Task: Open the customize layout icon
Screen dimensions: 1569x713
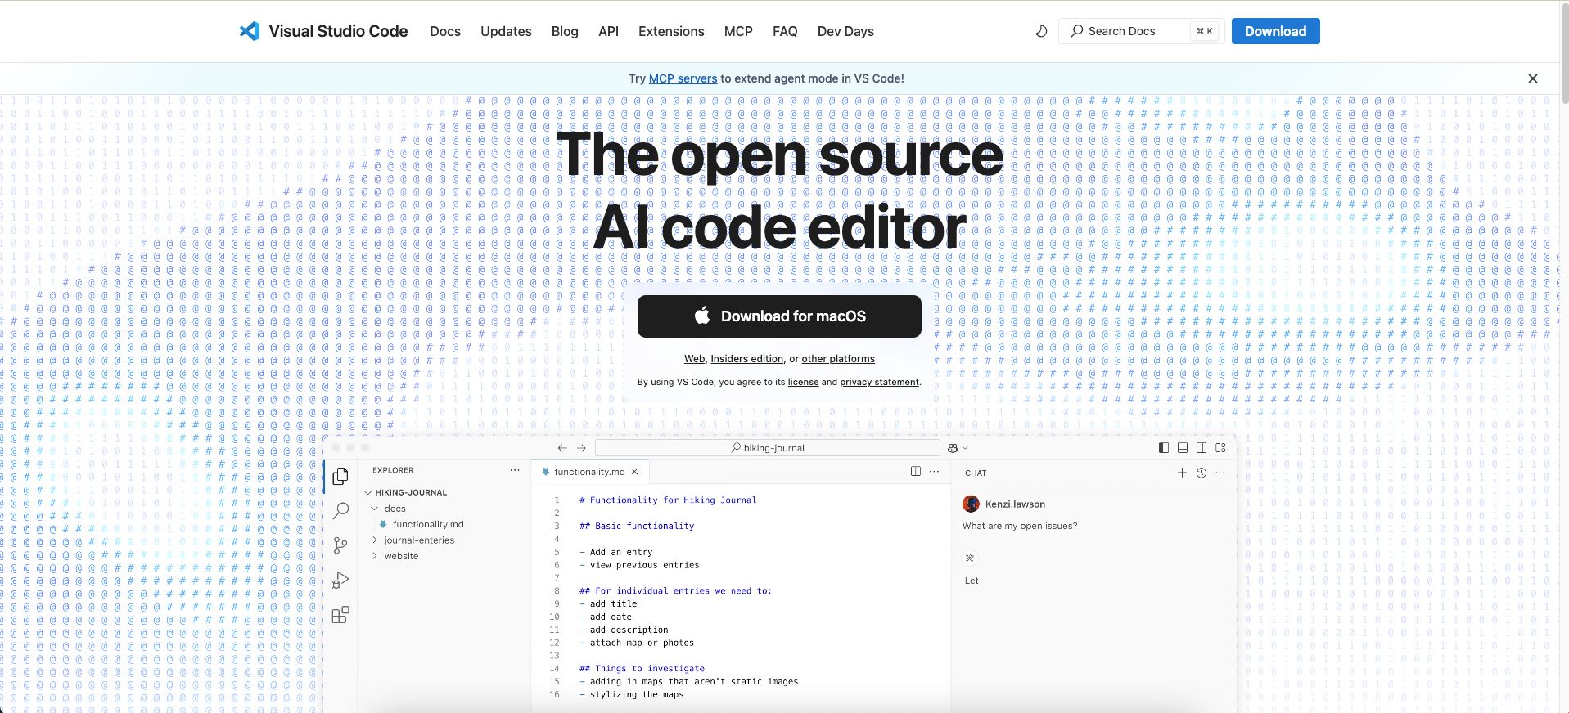Action: pos(1220,448)
